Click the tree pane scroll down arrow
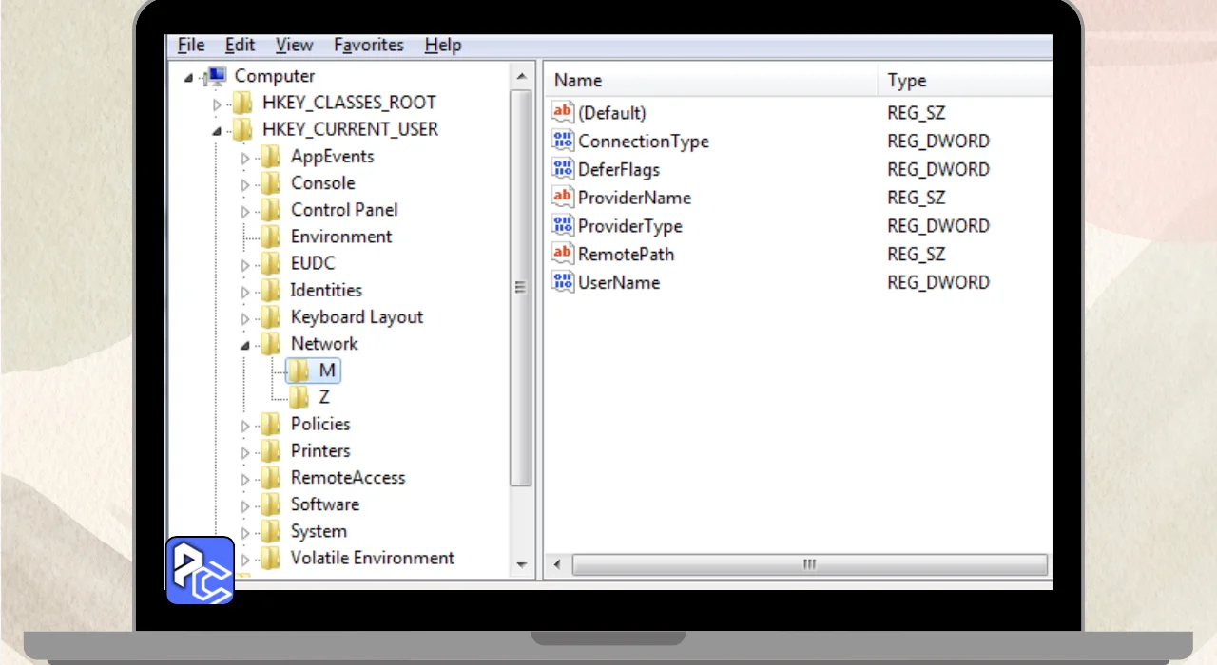Screen dimensions: 1217x665 [521, 564]
